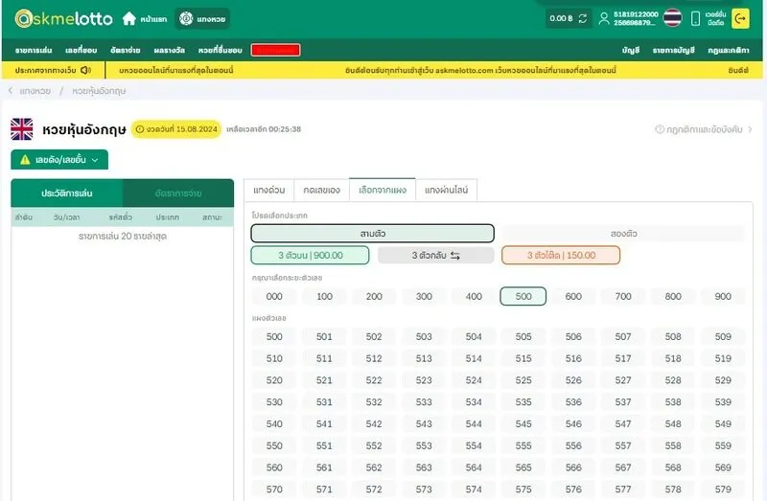This screenshot has height=501, width=767.
Task: Pick number 555 from the grid
Action: pos(523,446)
